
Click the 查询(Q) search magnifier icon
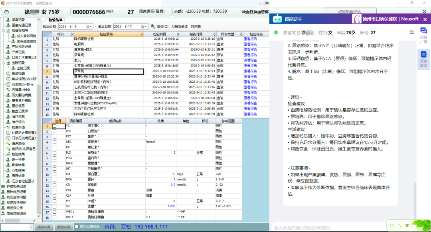point(153,27)
